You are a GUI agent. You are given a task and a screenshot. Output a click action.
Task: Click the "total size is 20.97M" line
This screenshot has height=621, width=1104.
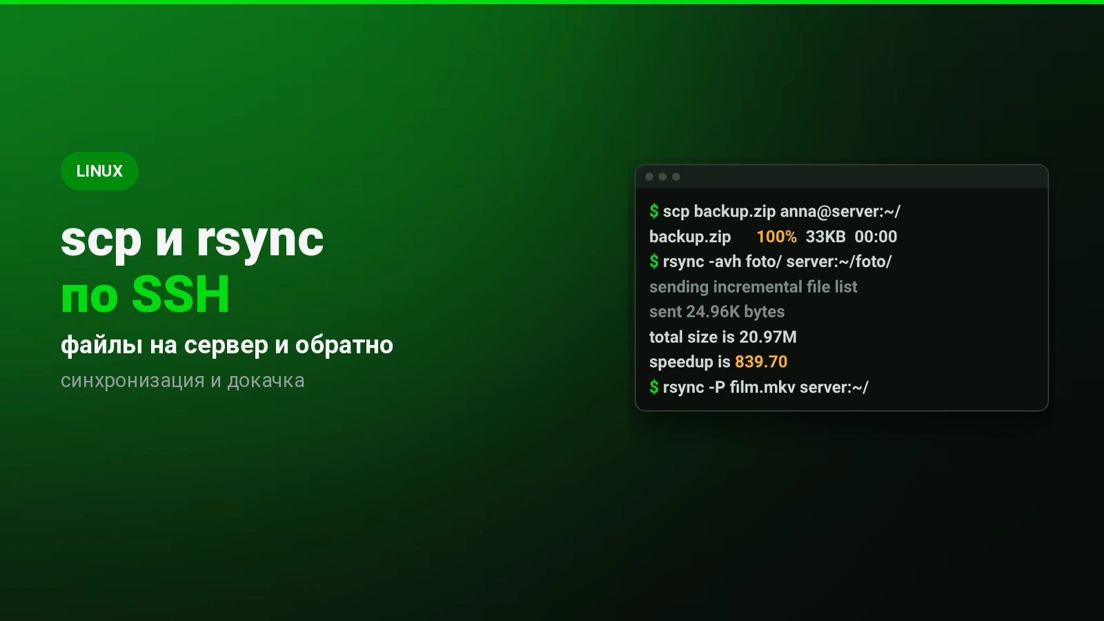pyautogui.click(x=722, y=337)
